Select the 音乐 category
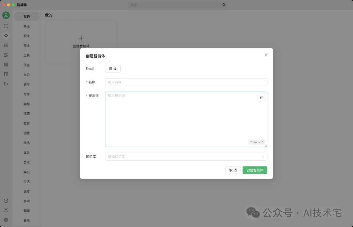 point(26,220)
